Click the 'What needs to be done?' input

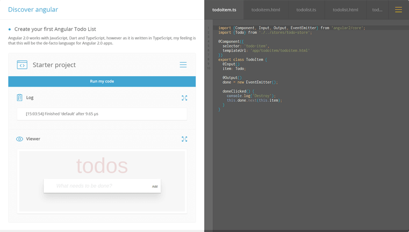click(x=100, y=186)
